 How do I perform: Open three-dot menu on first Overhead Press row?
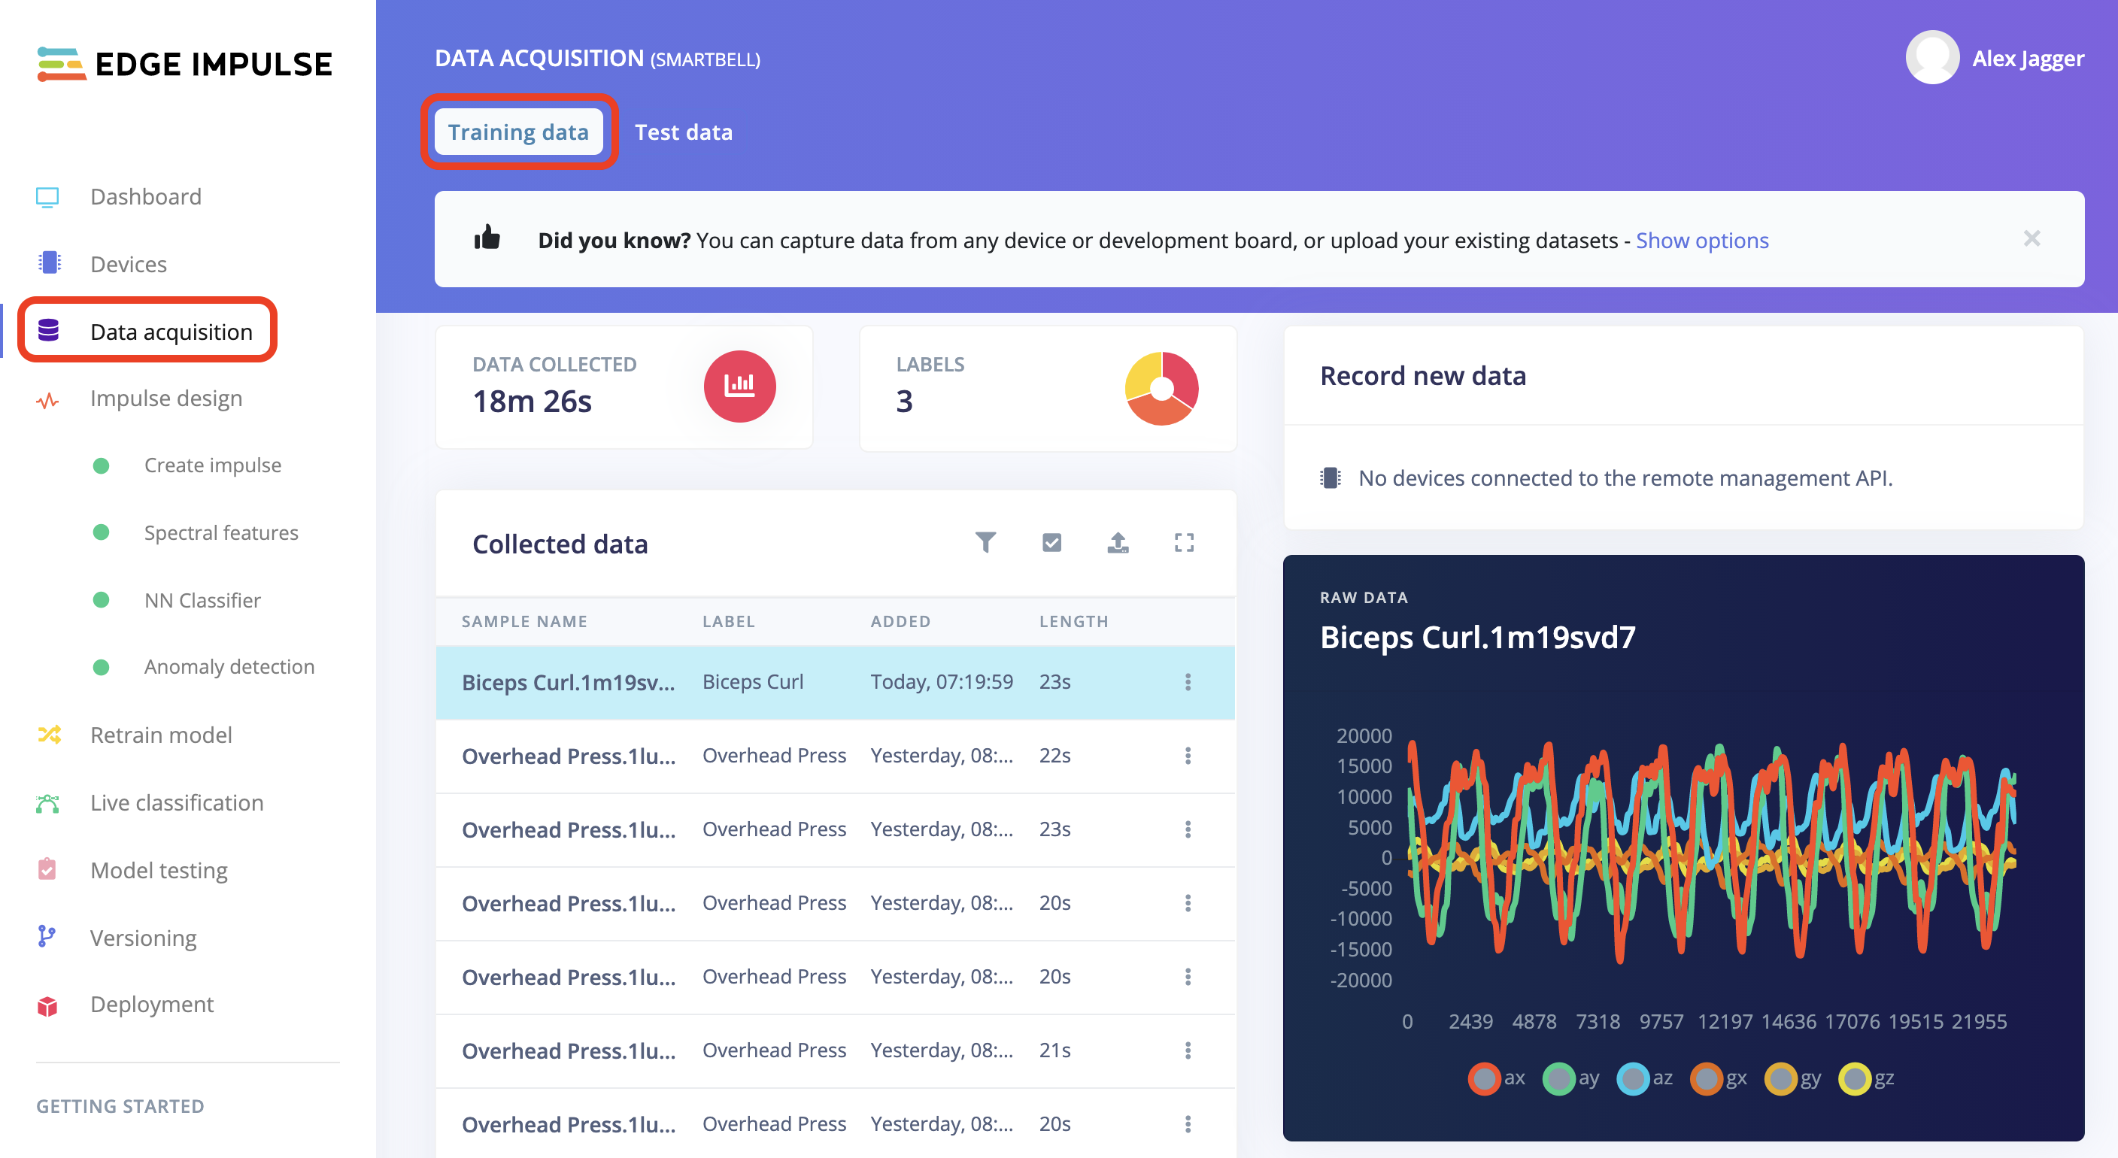click(x=1188, y=755)
